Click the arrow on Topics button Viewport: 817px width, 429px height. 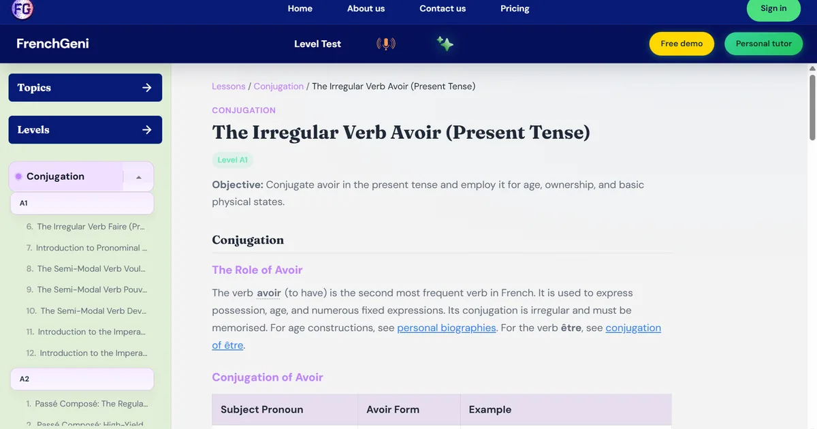pyautogui.click(x=147, y=88)
